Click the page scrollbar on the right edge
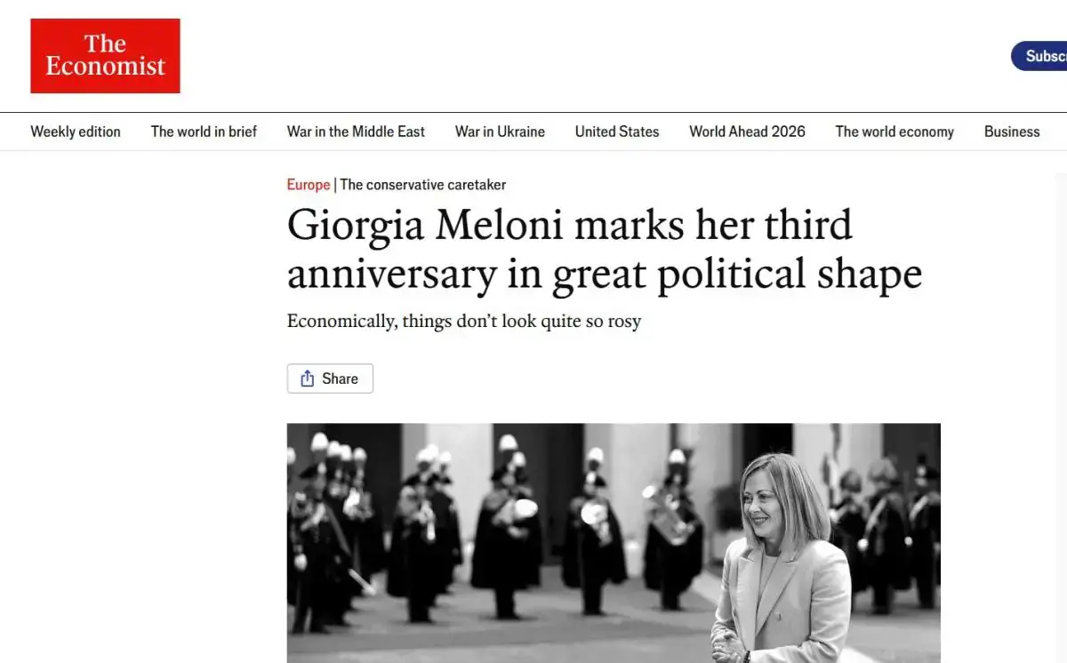 (1062, 355)
